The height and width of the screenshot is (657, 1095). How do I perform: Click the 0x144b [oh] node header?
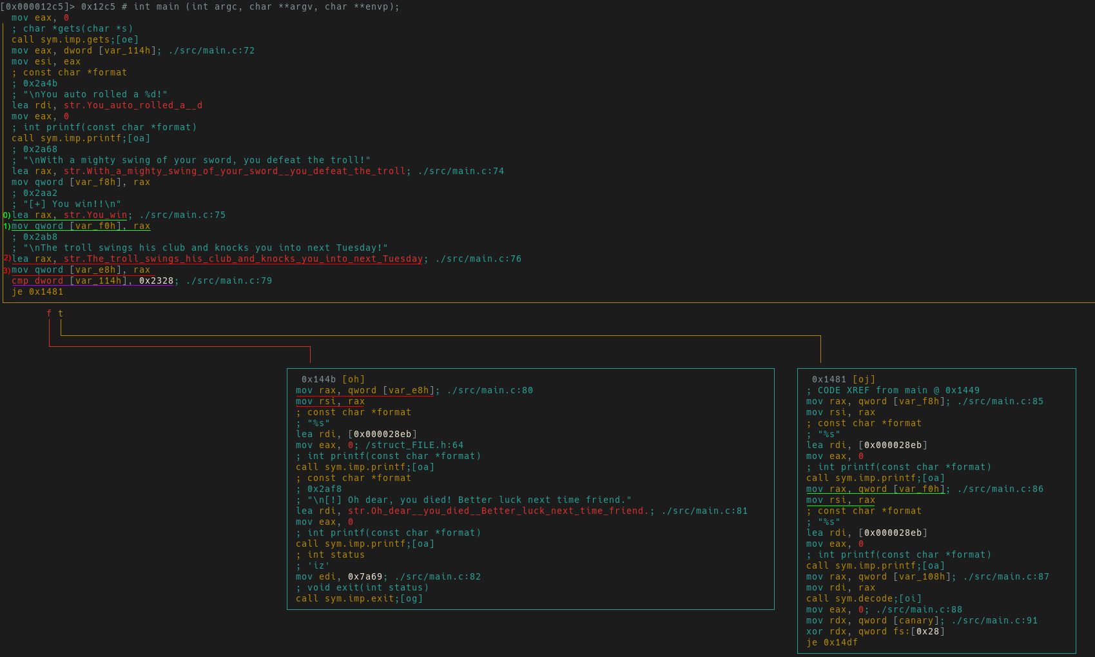[333, 379]
